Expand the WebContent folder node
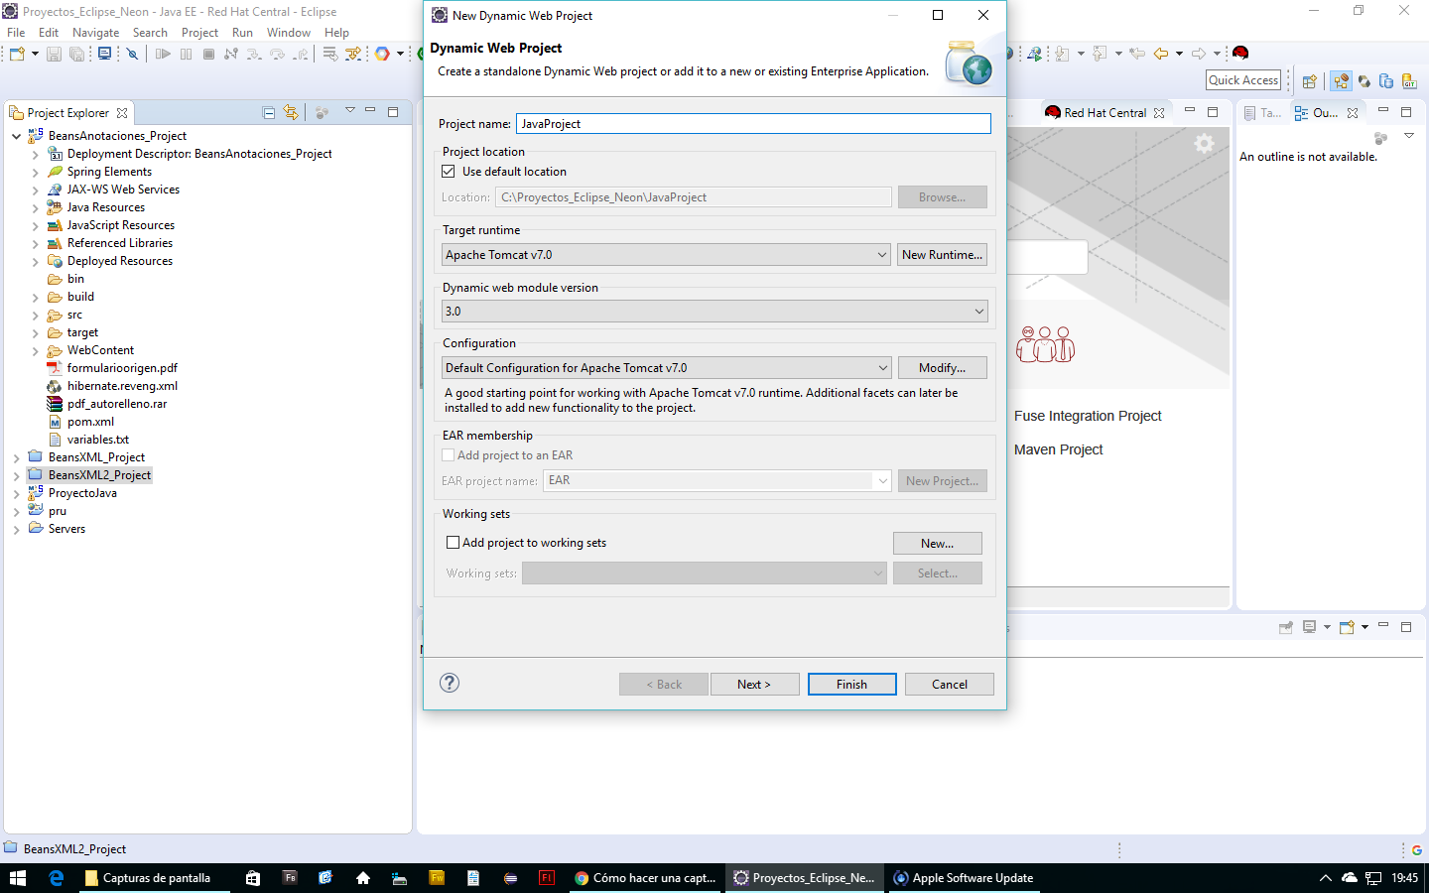Image resolution: width=1429 pixels, height=893 pixels. (35, 351)
